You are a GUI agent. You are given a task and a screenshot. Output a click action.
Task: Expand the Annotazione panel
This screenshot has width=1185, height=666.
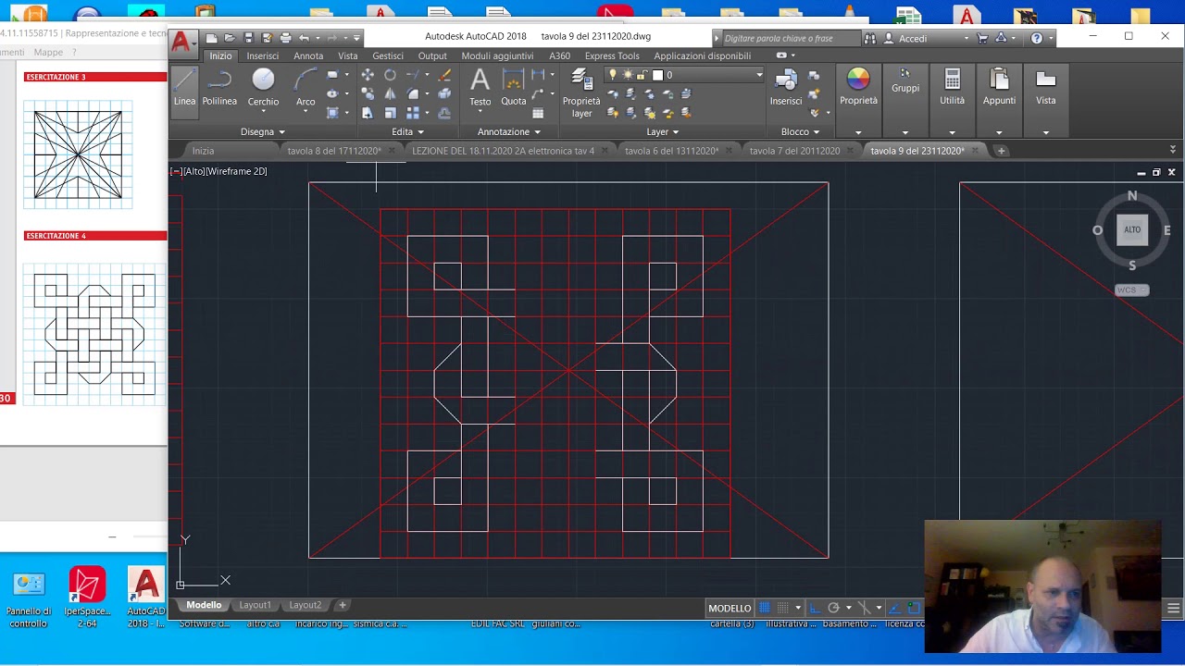[508, 131]
